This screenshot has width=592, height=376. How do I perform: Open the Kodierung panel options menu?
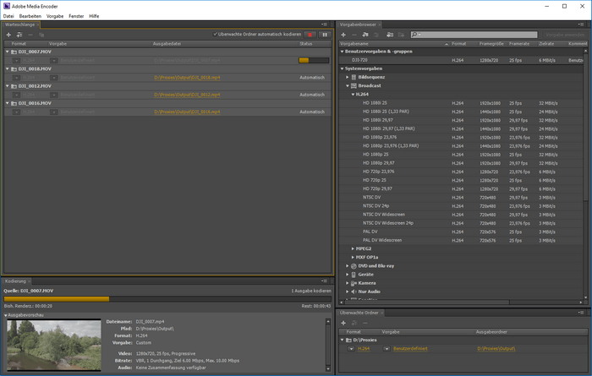[324, 281]
